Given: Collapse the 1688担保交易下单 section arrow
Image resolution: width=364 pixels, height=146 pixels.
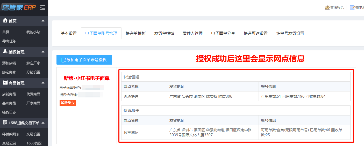Looking at the screenshot, I should click(x=43, y=123).
